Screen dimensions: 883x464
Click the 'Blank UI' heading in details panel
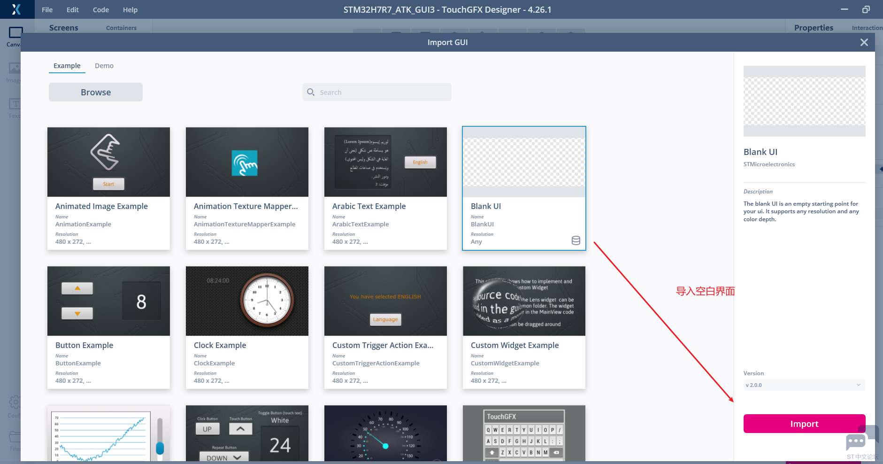[760, 152]
